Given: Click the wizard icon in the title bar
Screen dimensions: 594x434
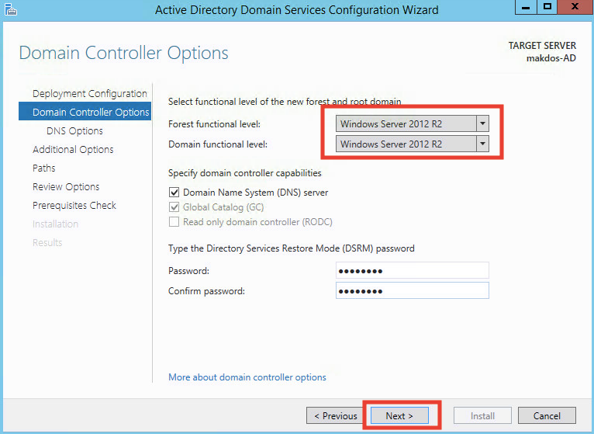Looking at the screenshot, I should [11, 9].
